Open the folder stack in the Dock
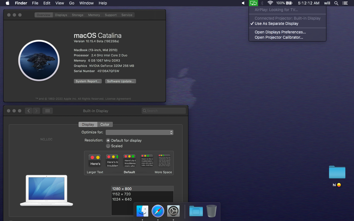This screenshot has height=221, width=354. pyautogui.click(x=196, y=211)
